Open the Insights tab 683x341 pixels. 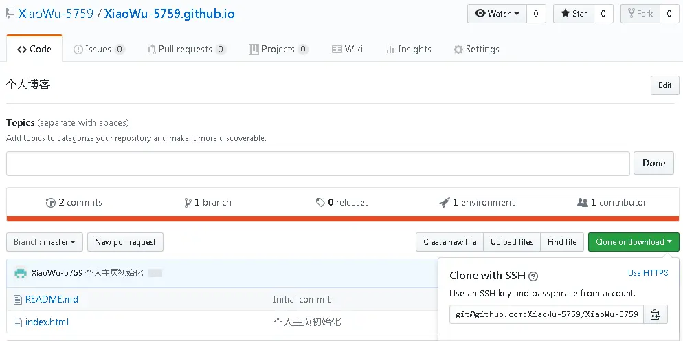click(407, 49)
